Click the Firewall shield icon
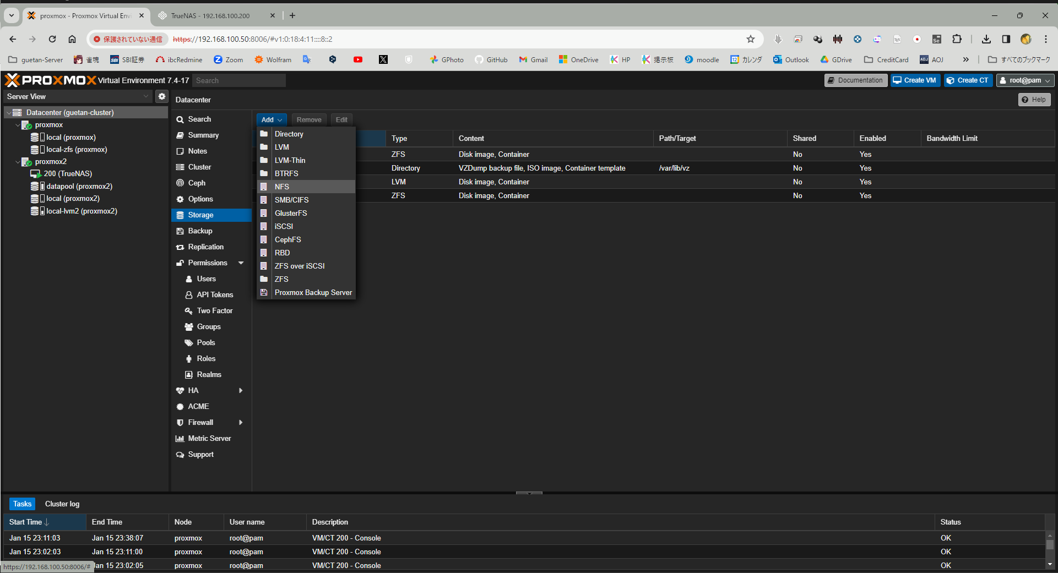Screen dimensions: 1058x573 click(180, 423)
